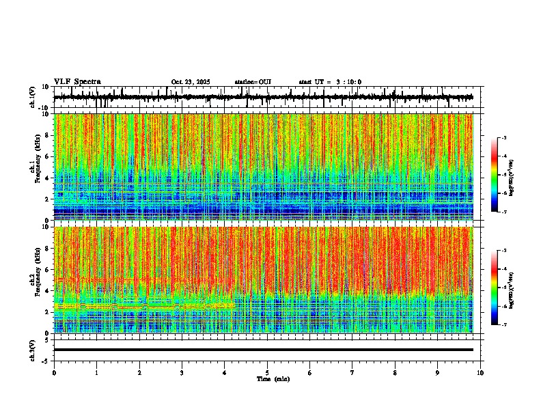Click the flat ch.3 voltage trace line
The width and height of the screenshot is (541, 418).
pyautogui.click(x=264, y=350)
